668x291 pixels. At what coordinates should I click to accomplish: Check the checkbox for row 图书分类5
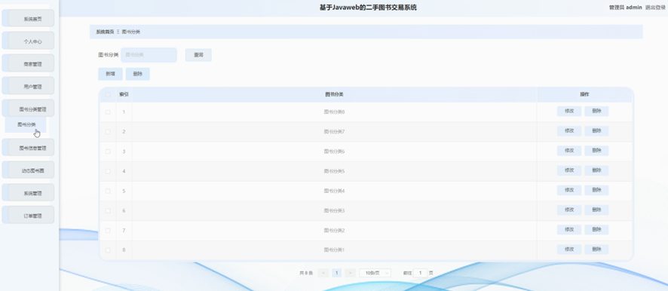(x=108, y=171)
